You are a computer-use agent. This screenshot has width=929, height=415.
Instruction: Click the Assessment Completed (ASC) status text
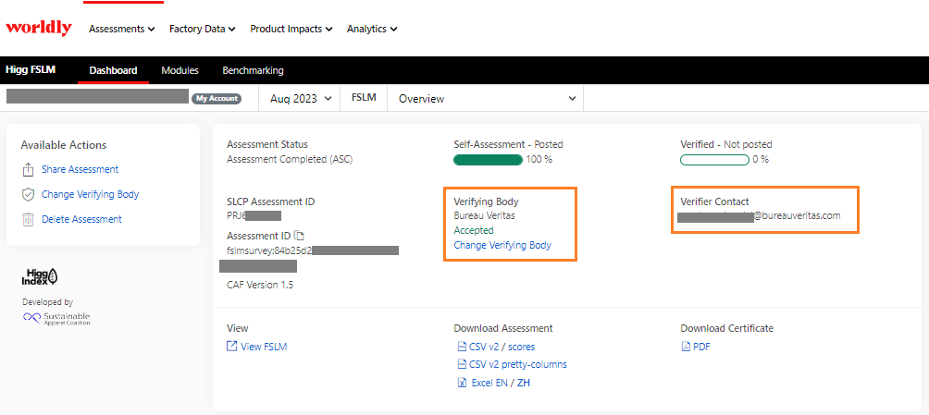coord(291,159)
